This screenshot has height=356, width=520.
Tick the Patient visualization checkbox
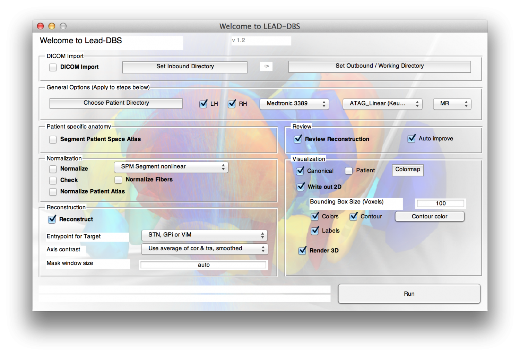point(349,171)
